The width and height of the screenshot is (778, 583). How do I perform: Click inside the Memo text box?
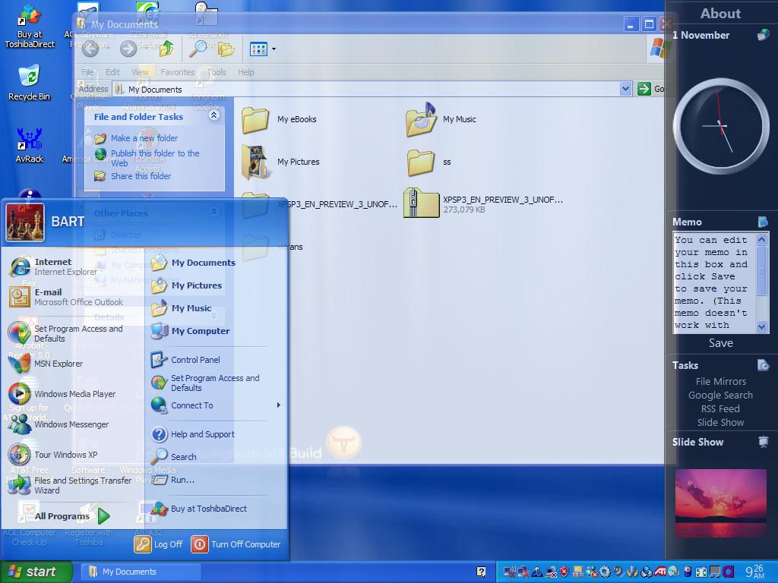click(714, 283)
